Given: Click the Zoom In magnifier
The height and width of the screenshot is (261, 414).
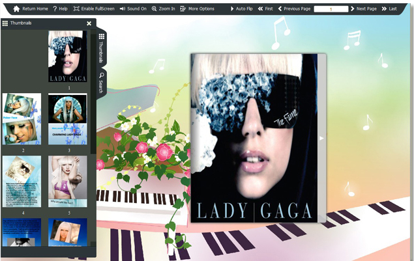Looking at the screenshot, I should pos(163,8).
